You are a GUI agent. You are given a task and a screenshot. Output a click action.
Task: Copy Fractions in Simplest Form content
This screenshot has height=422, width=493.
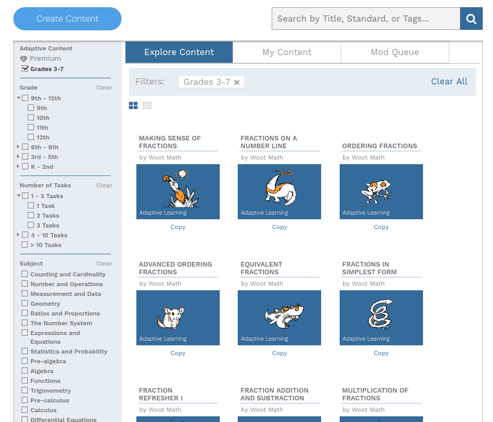[381, 353]
